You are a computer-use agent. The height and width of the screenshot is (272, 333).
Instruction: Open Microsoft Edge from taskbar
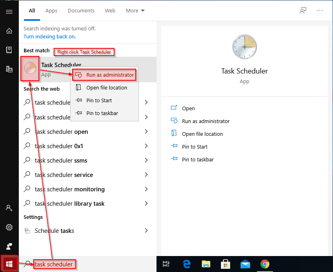(187, 264)
